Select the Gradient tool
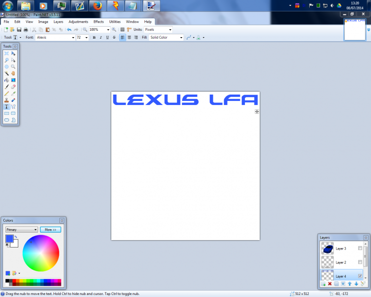 click(x=13, y=80)
